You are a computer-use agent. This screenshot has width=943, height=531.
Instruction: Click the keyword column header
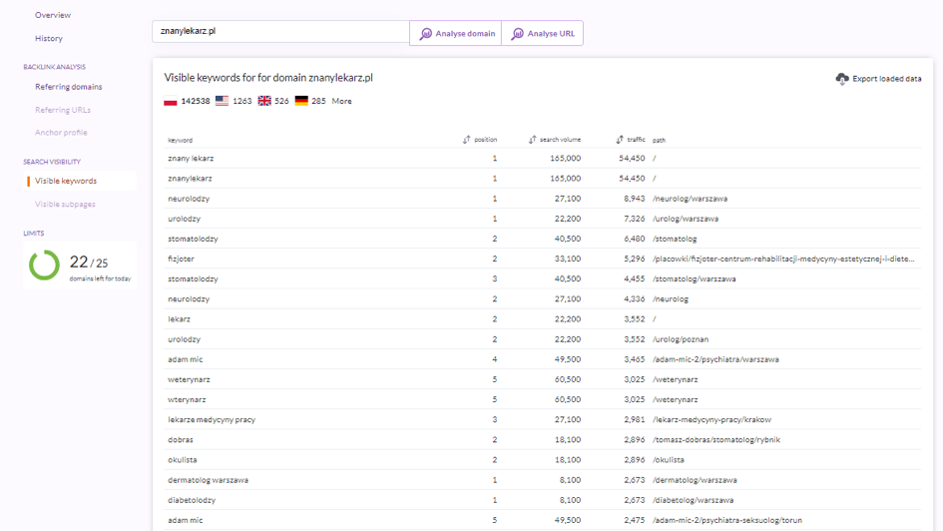180,140
